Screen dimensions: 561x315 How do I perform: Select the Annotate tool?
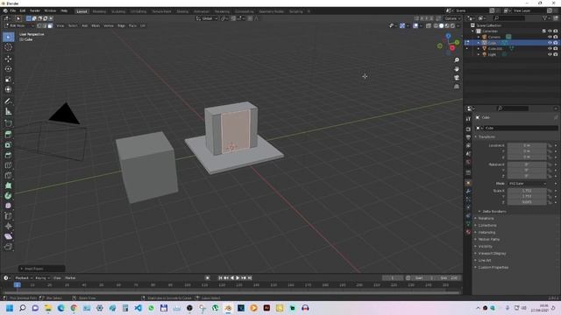point(8,101)
